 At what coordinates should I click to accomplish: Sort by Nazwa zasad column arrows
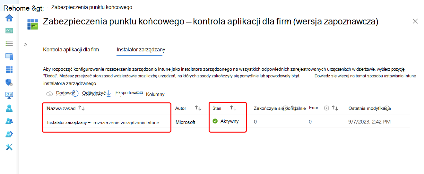(x=82, y=108)
